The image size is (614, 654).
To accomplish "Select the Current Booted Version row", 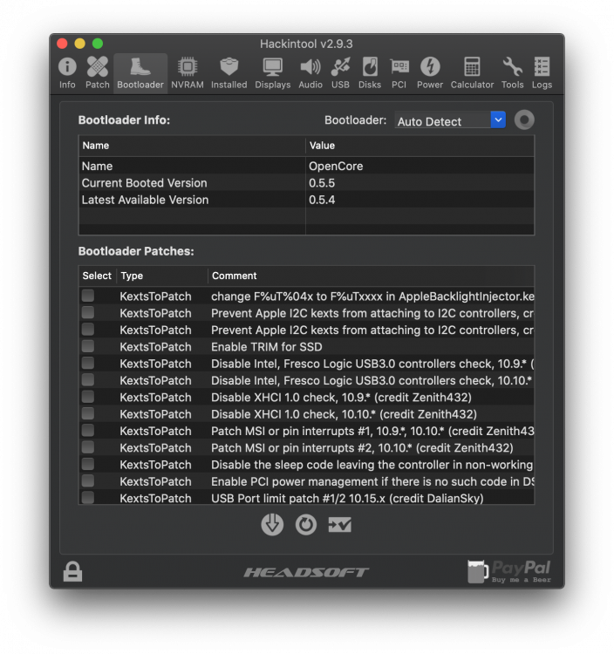I will (x=306, y=183).
